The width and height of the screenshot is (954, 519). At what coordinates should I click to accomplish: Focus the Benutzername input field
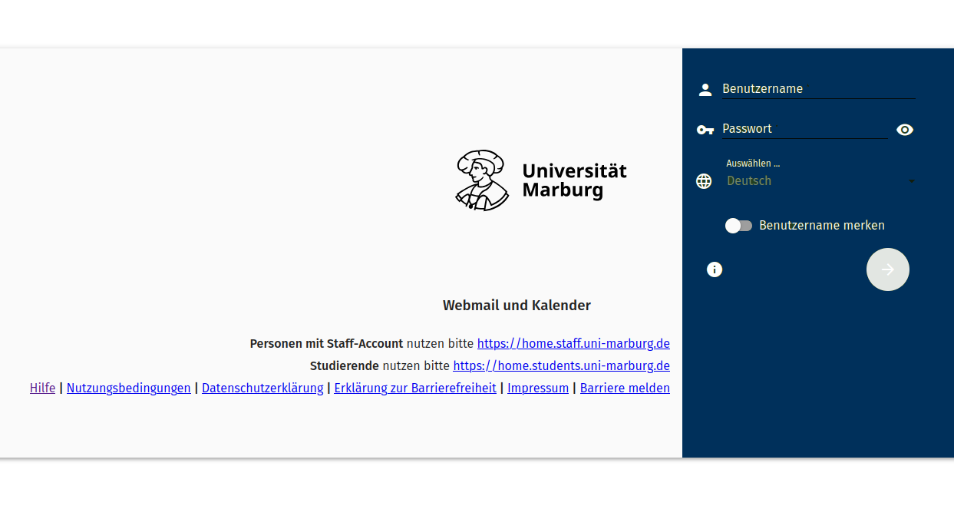(818, 89)
